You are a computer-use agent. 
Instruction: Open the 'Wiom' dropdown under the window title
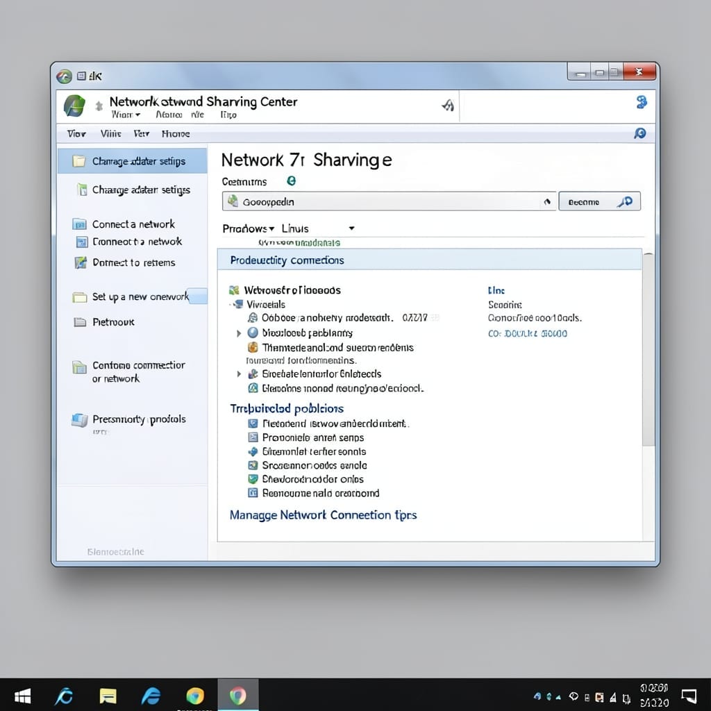point(126,115)
